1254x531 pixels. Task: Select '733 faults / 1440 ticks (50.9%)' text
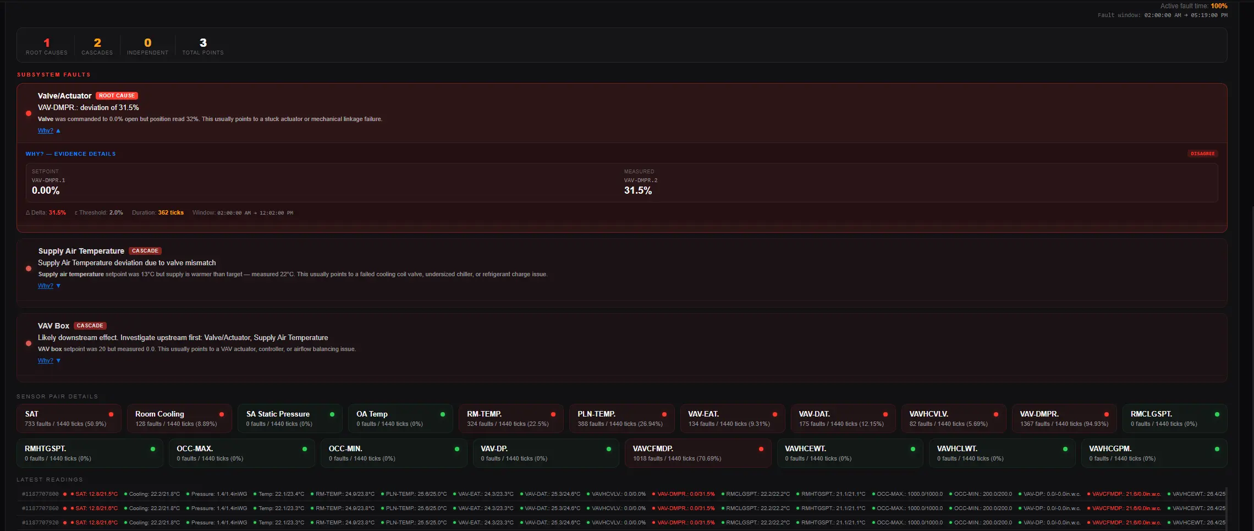pyautogui.click(x=65, y=424)
